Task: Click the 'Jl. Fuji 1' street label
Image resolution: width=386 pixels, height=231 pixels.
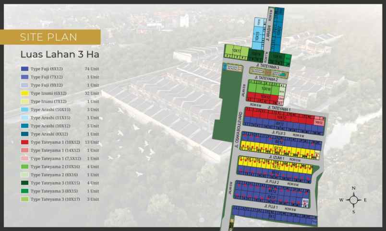Action: click(x=271, y=207)
